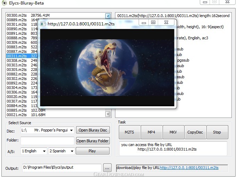Select highlighted 00311.m2ts row
Viewport: 237px width, 177px height.
click(22, 56)
